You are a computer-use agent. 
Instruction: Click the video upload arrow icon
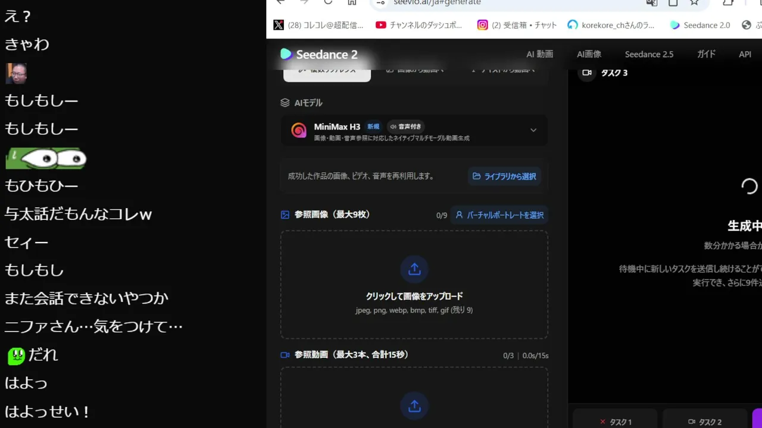tap(414, 406)
